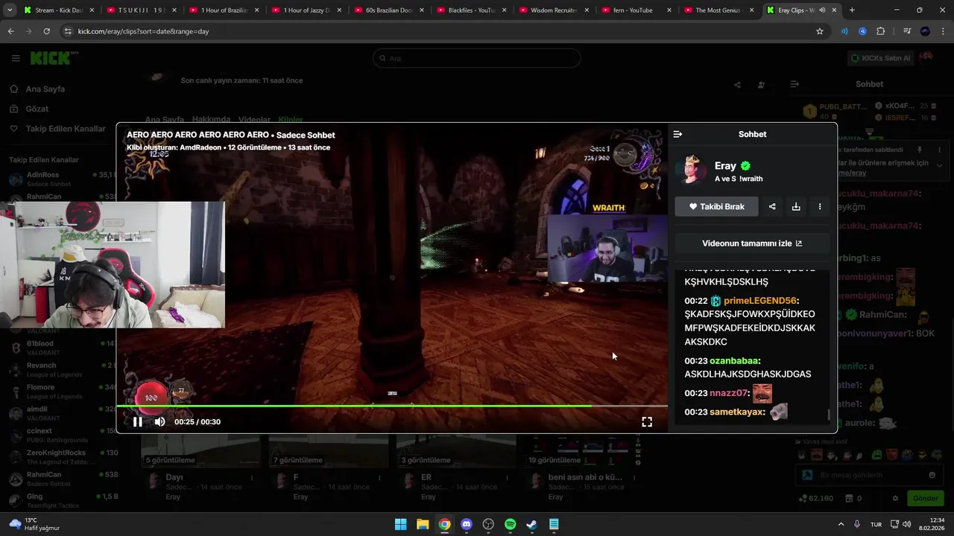954x536 pixels.
Task: Expand pinned message chevron in chat
Action: point(939,165)
